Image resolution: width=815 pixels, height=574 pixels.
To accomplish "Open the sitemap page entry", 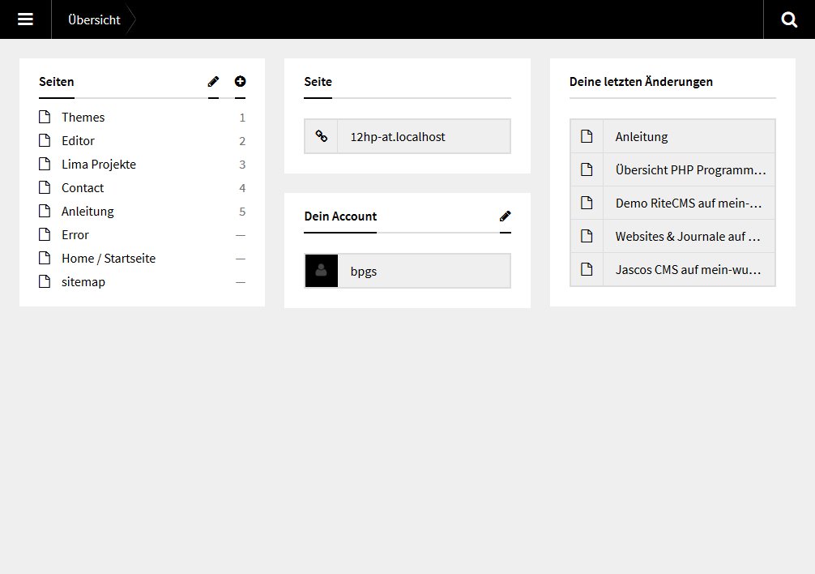I will [83, 282].
